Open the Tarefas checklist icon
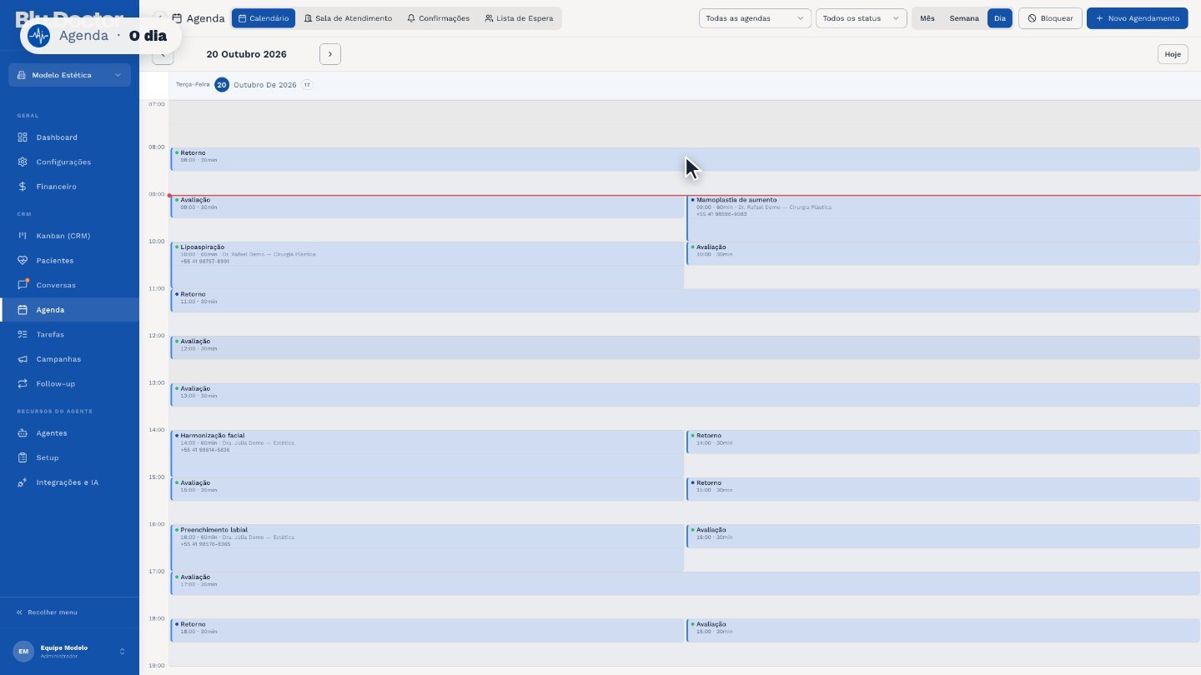 point(23,334)
